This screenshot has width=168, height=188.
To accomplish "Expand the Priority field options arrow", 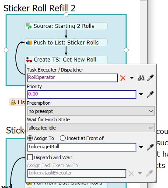I will pos(141,94).
